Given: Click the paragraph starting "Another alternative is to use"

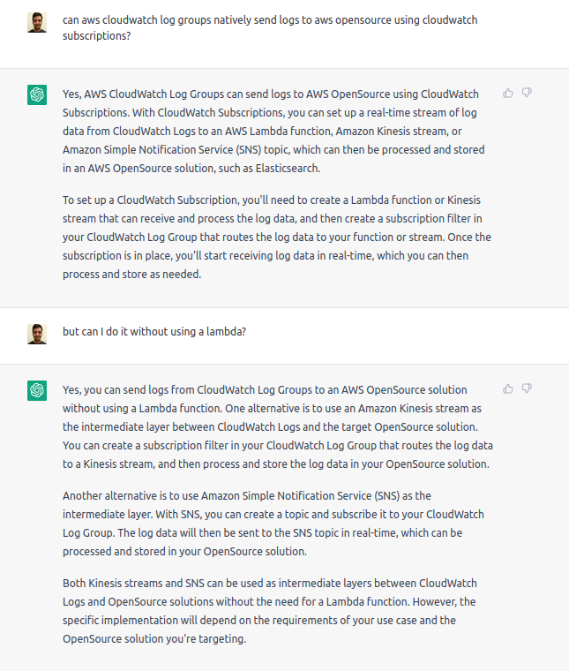Looking at the screenshot, I should (x=273, y=524).
